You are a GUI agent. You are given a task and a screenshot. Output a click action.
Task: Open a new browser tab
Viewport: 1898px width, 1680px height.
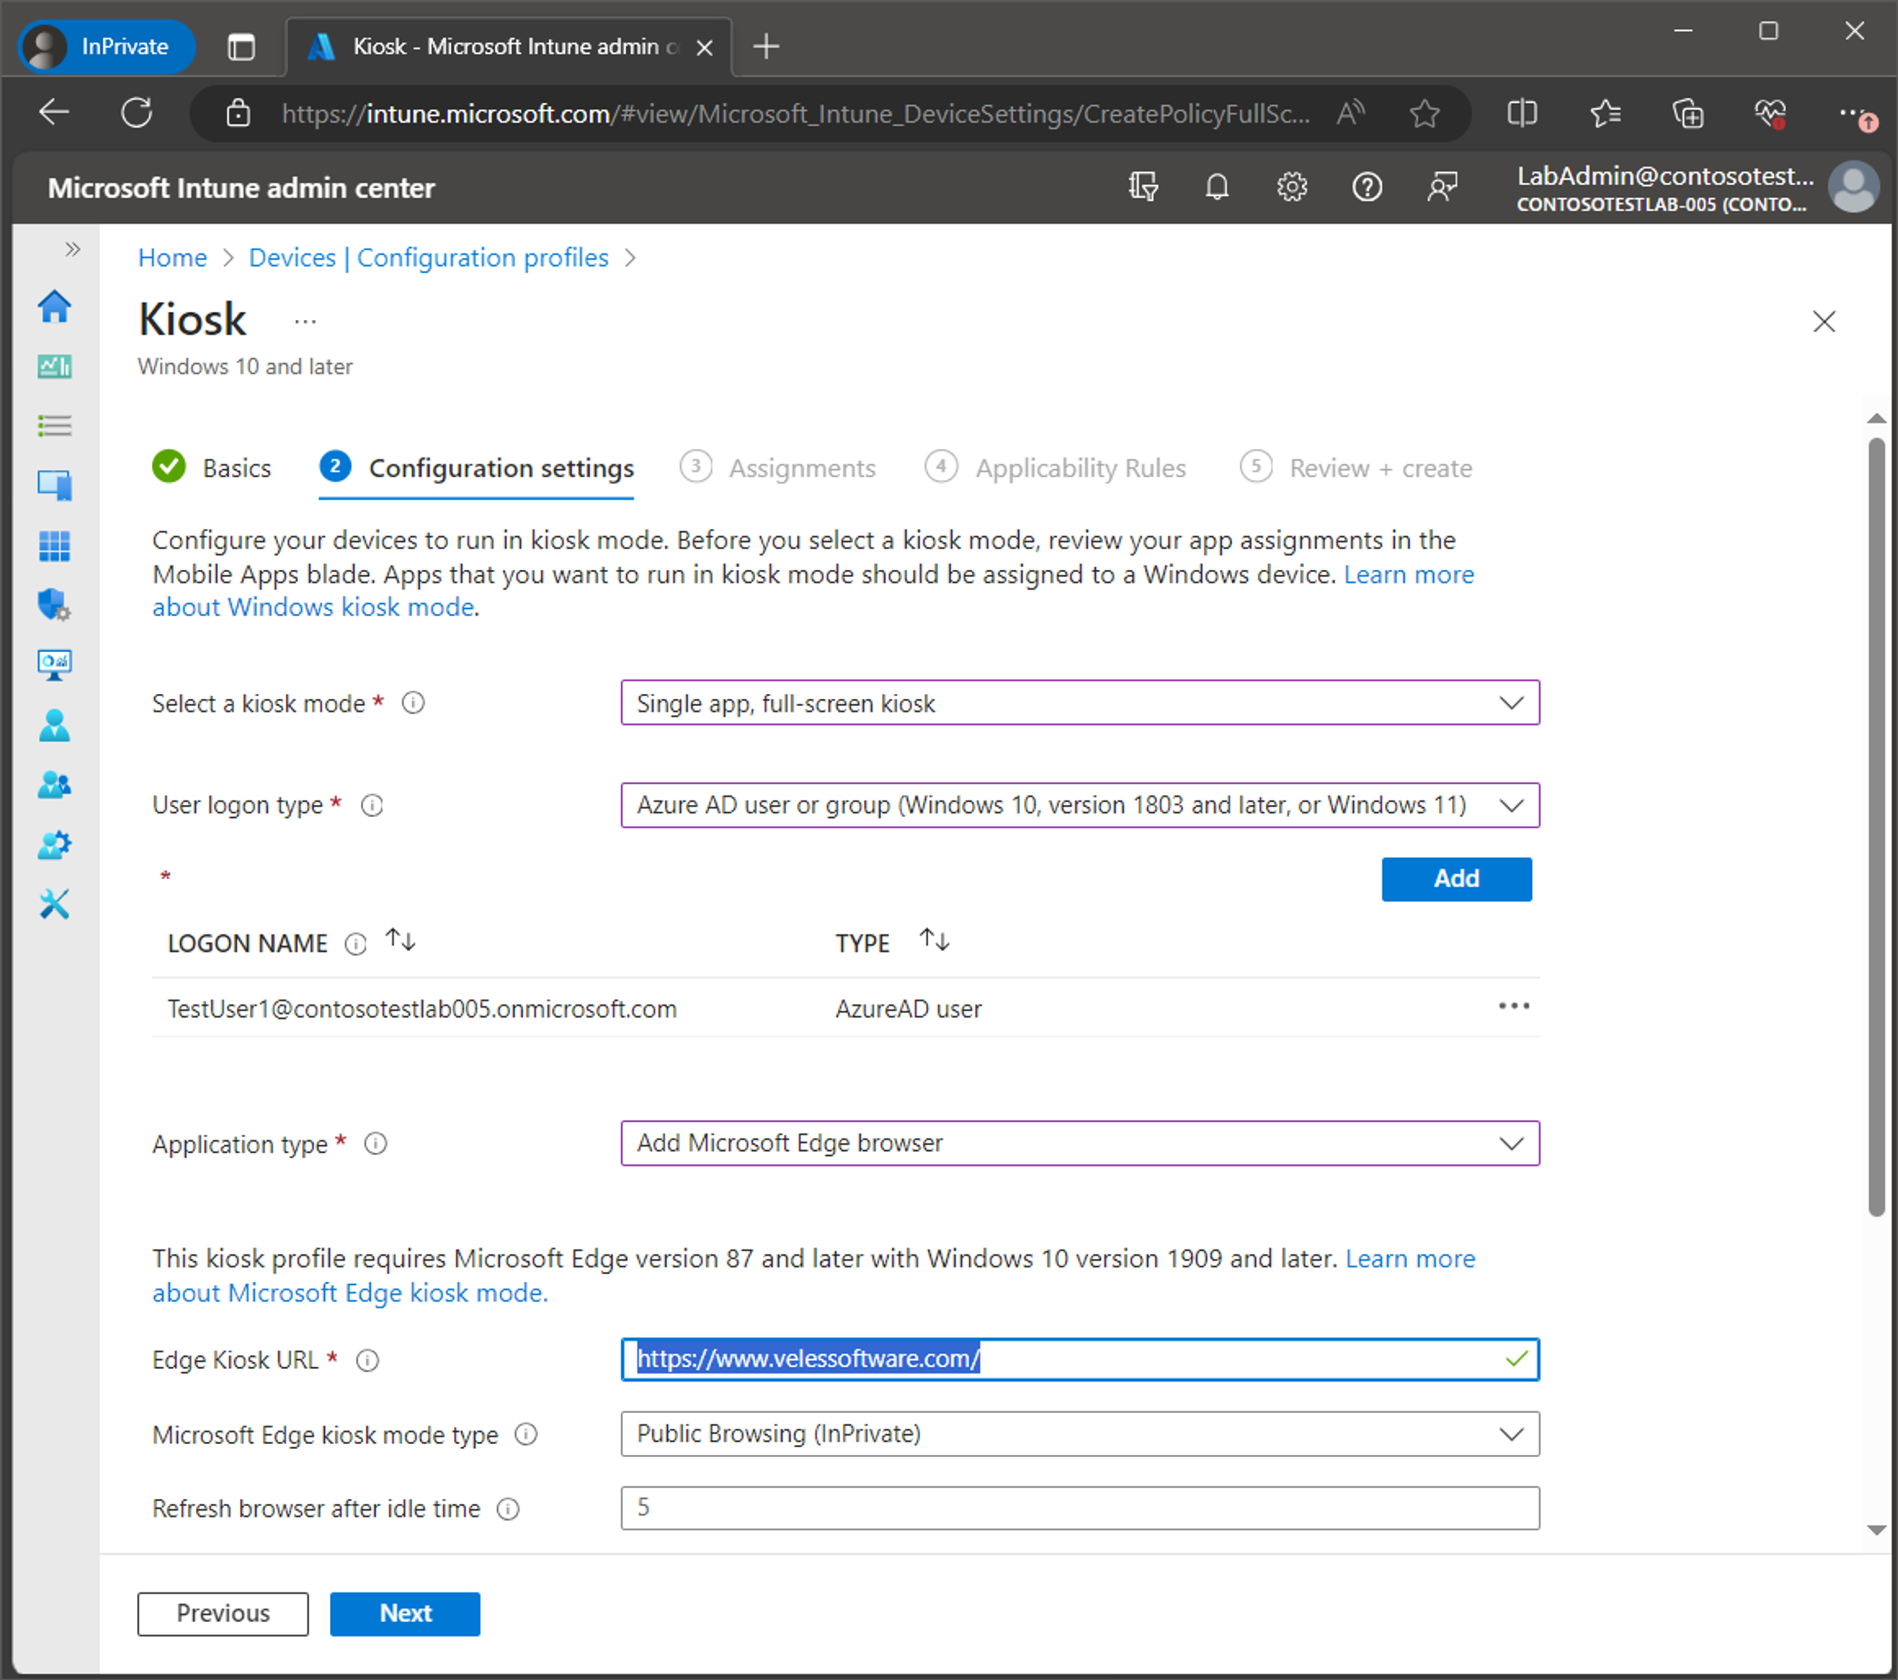(766, 46)
